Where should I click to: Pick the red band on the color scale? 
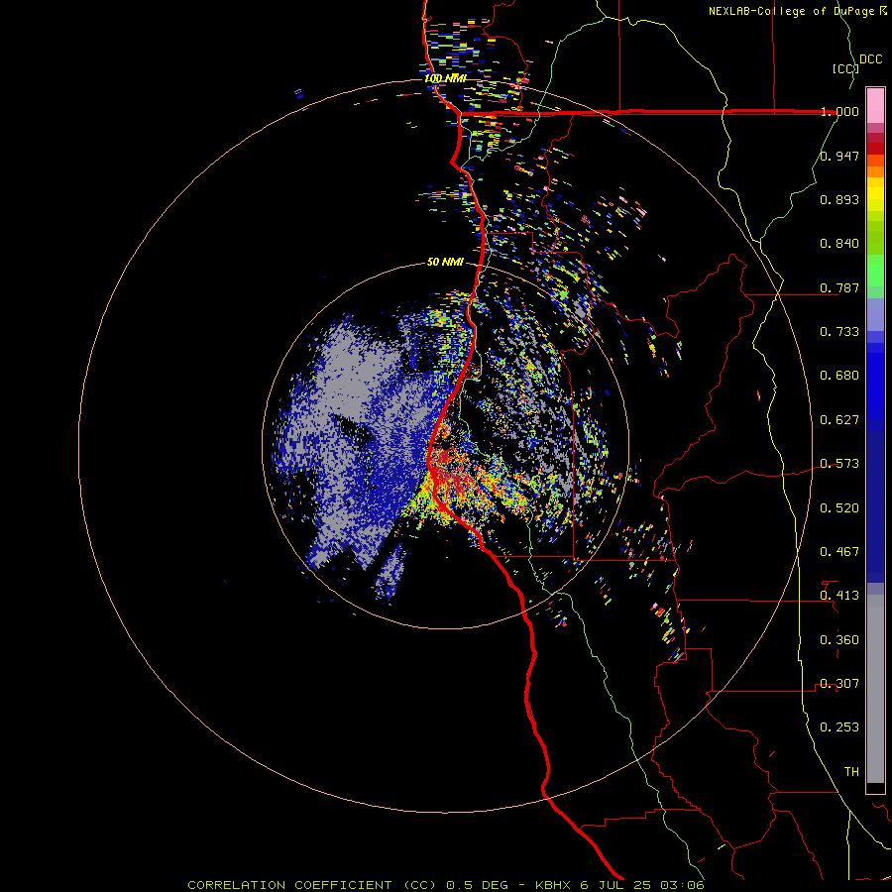pyautogui.click(x=875, y=149)
